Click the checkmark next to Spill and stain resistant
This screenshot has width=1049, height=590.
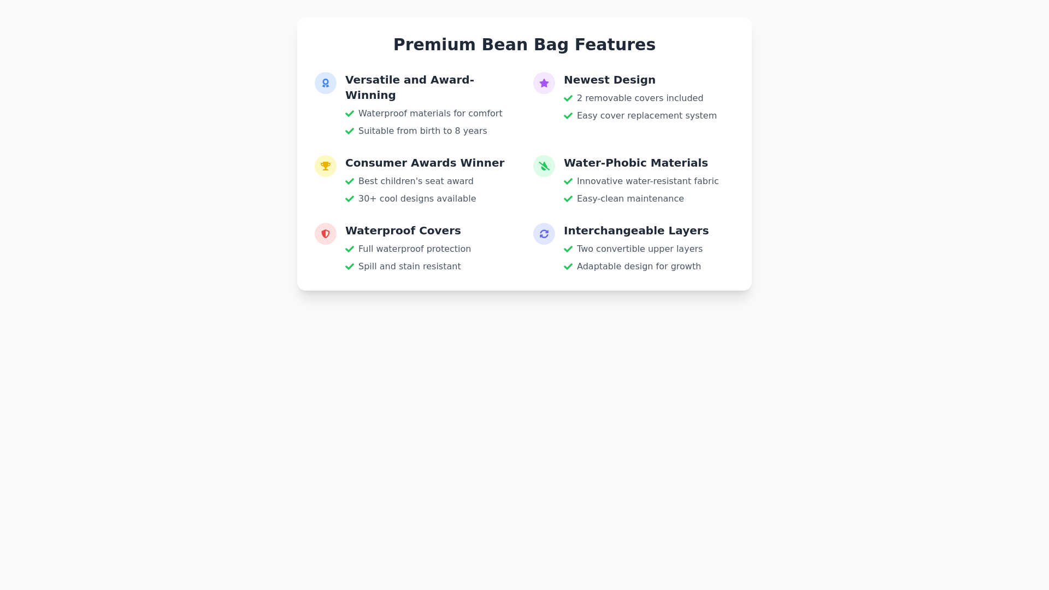point(350,267)
